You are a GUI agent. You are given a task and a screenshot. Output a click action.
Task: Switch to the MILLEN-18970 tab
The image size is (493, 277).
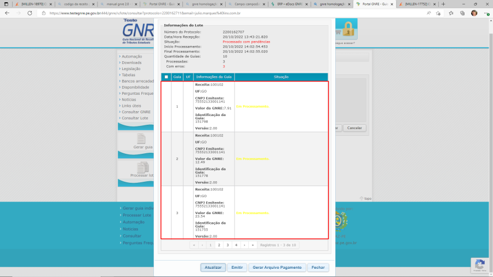(33, 4)
